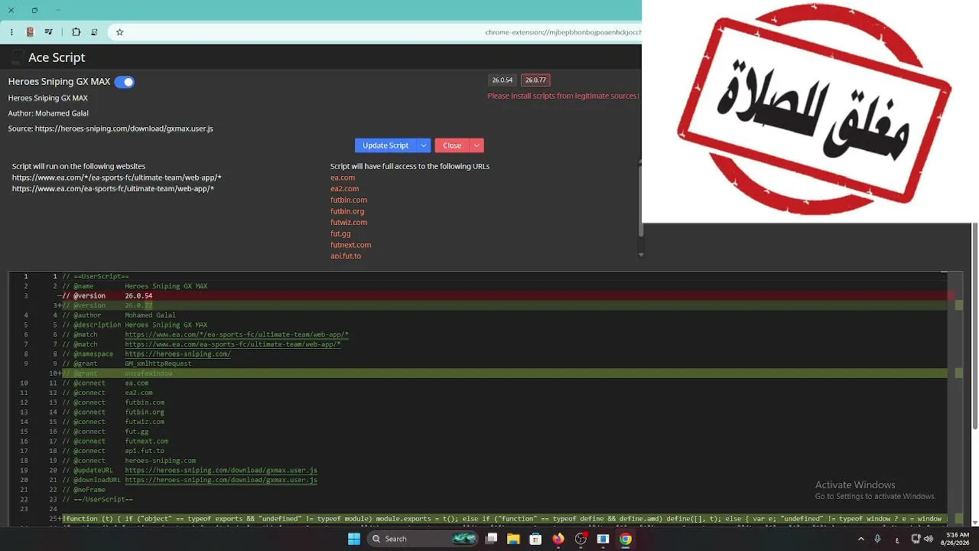
Task: Switch to Google Chrome on the taskbar
Action: pos(626,539)
